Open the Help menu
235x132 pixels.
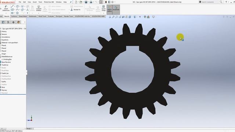[x=65, y=2]
